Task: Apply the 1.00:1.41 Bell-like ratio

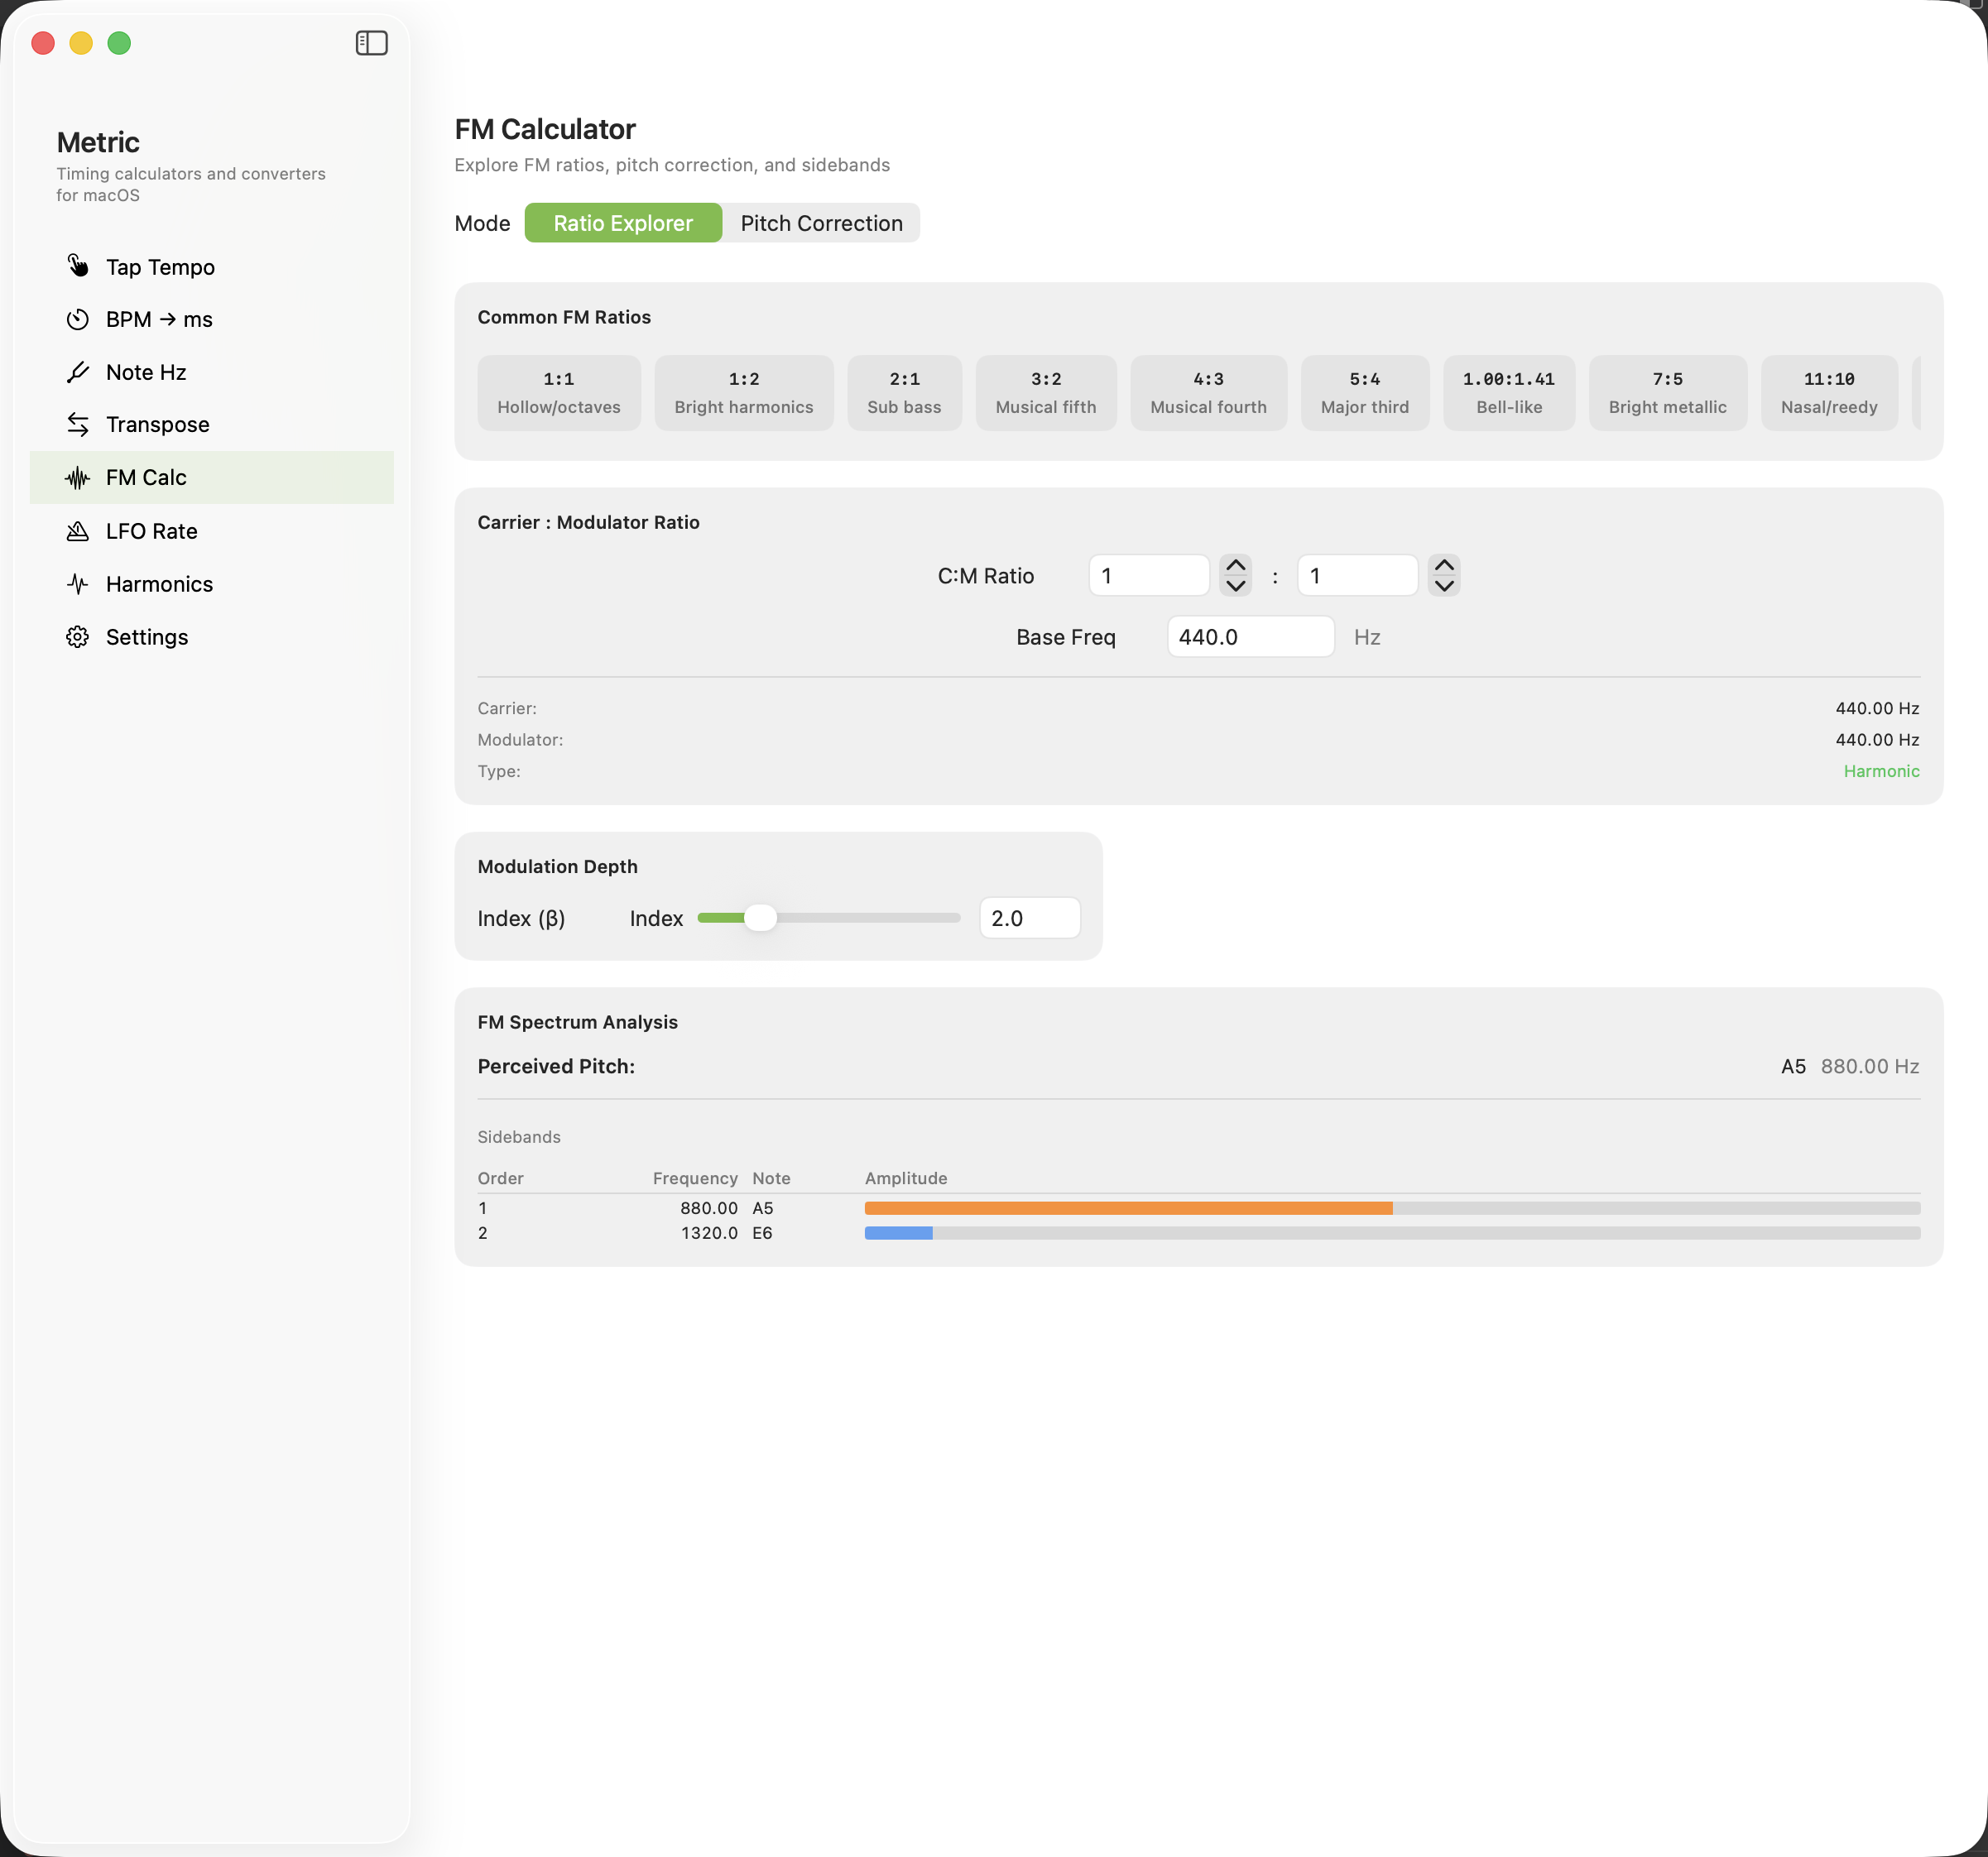Action: tap(1508, 393)
